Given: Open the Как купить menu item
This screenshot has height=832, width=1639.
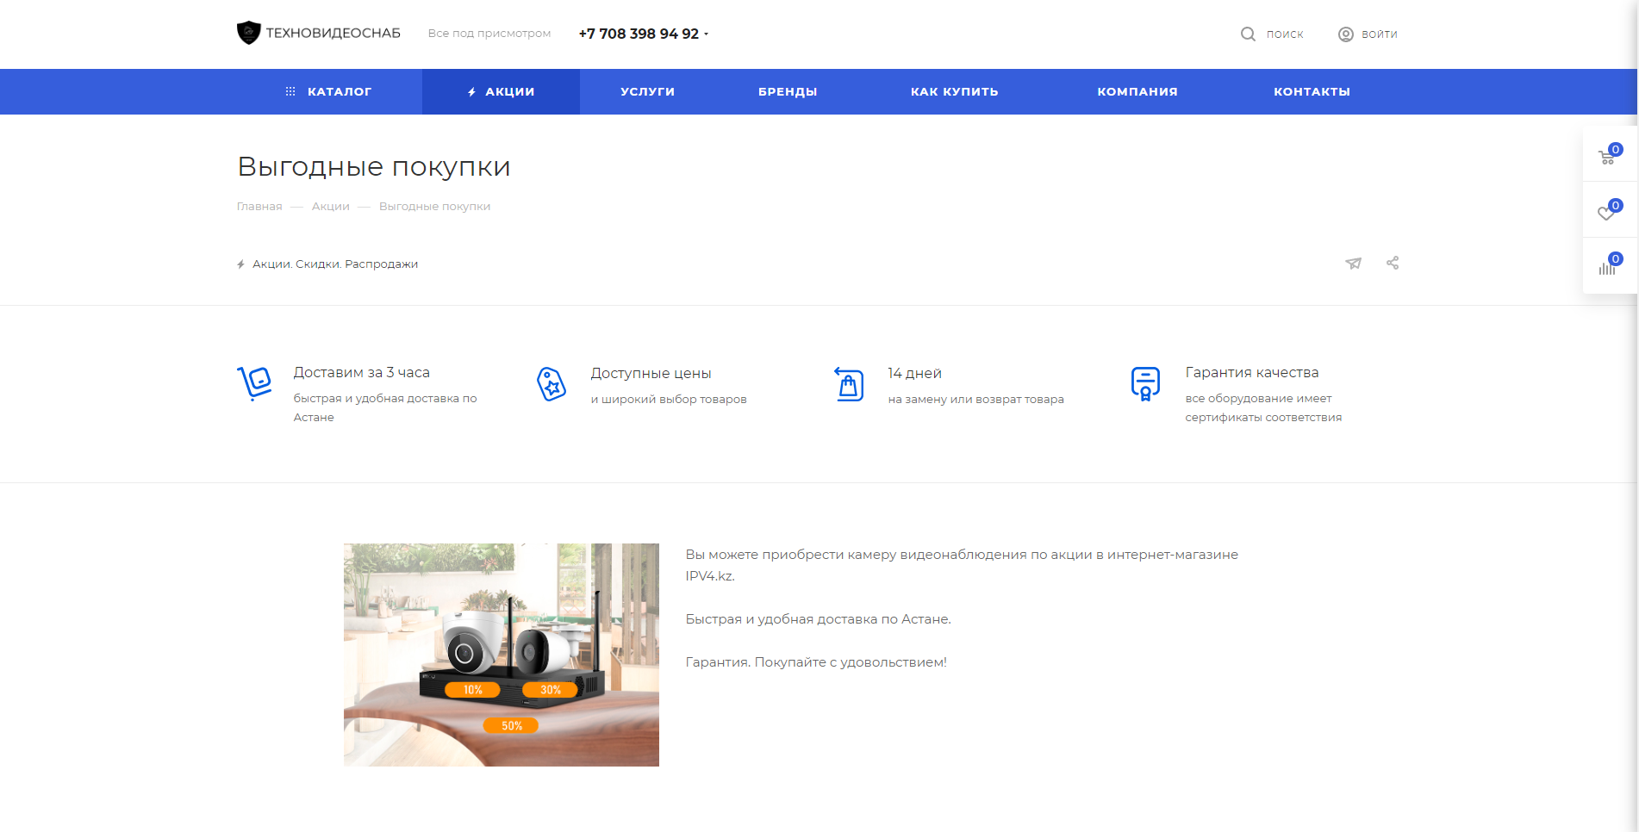Looking at the screenshot, I should (954, 91).
